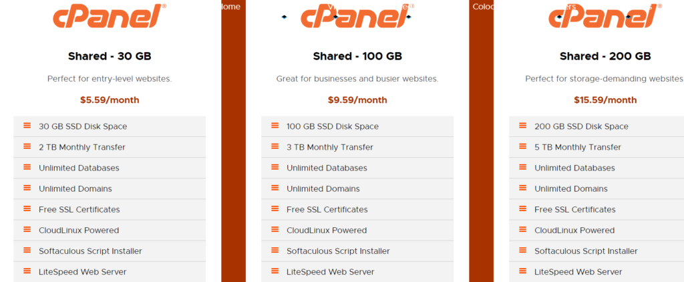This screenshot has width=684, height=282.
Task: Click cPanel logo above Shared - 30 GB
Action: pyautogui.click(x=110, y=16)
